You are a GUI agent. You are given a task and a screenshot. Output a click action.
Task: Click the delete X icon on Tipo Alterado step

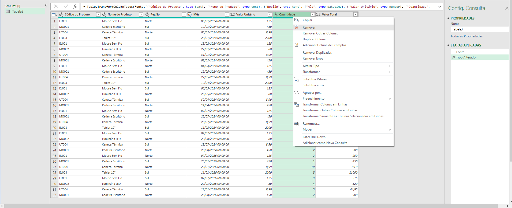[454, 57]
